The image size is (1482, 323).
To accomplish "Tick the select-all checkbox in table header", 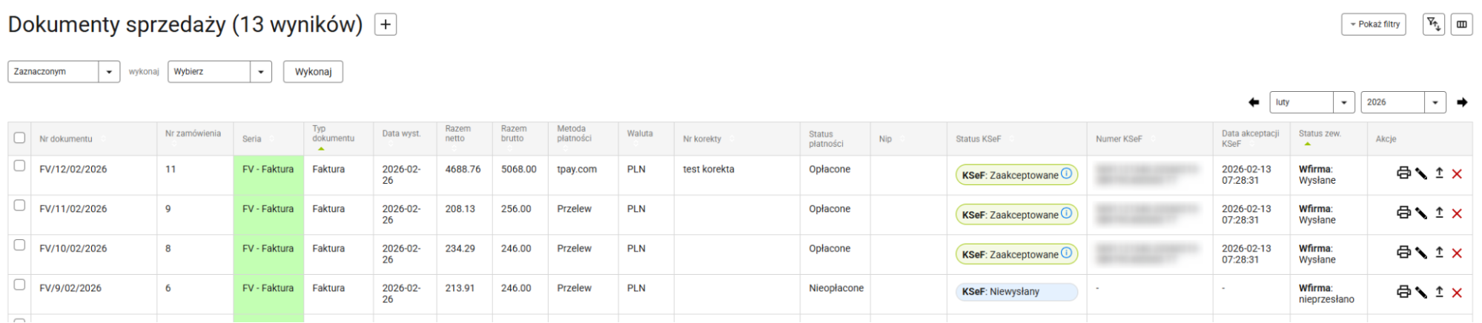I will (20, 138).
